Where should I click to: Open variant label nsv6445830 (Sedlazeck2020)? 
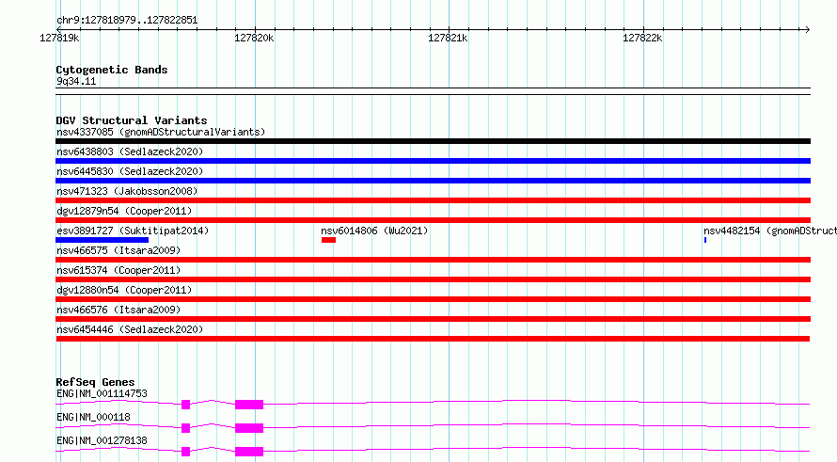pyautogui.click(x=130, y=171)
